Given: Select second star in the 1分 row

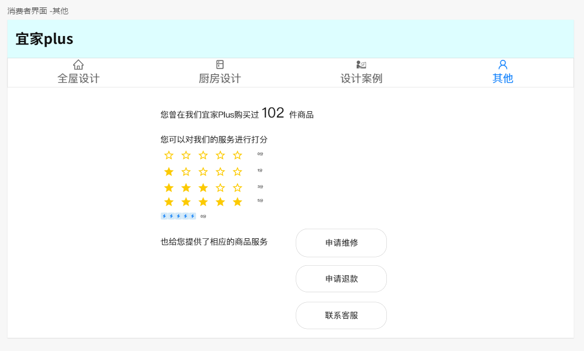Looking at the screenshot, I should coord(186,172).
